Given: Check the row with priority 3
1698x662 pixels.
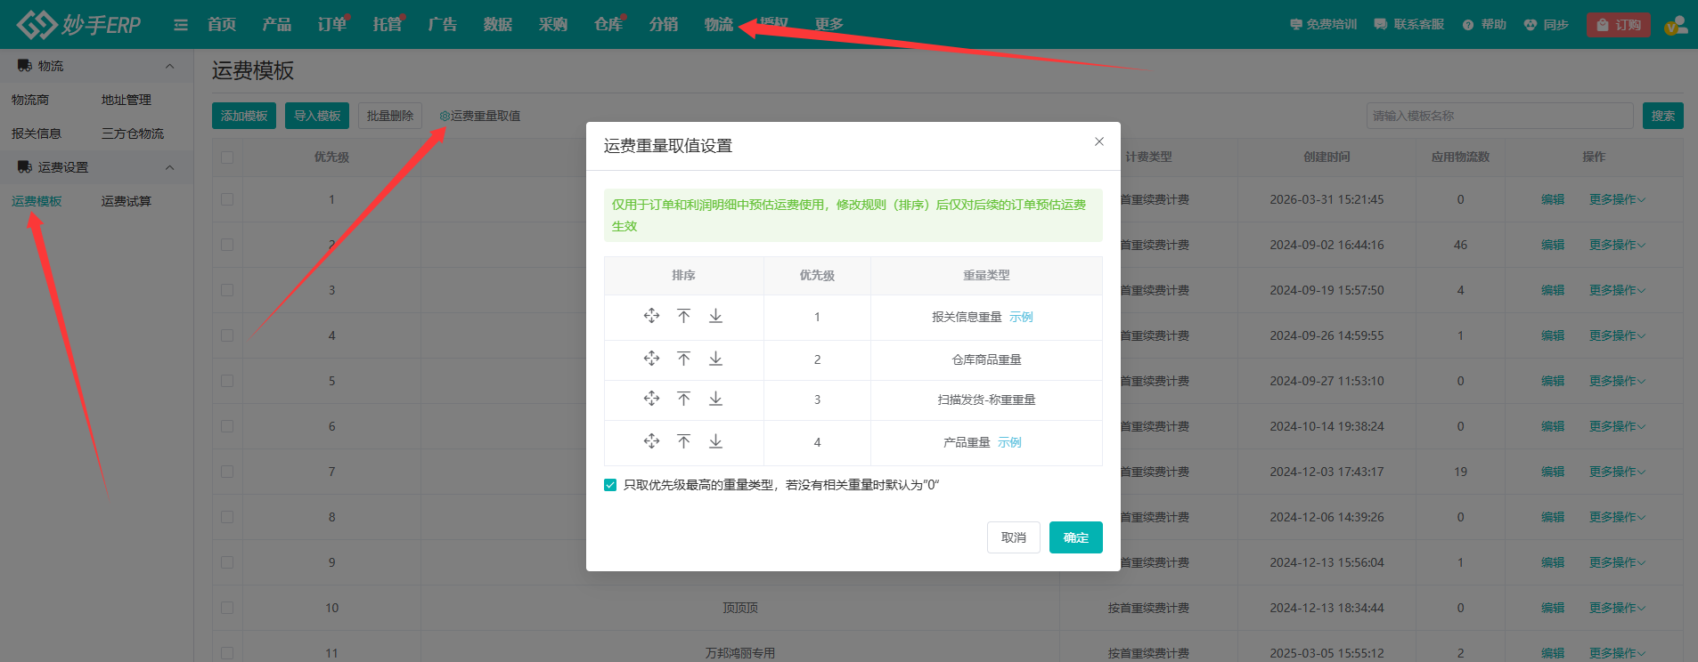Looking at the screenshot, I should pos(227,290).
